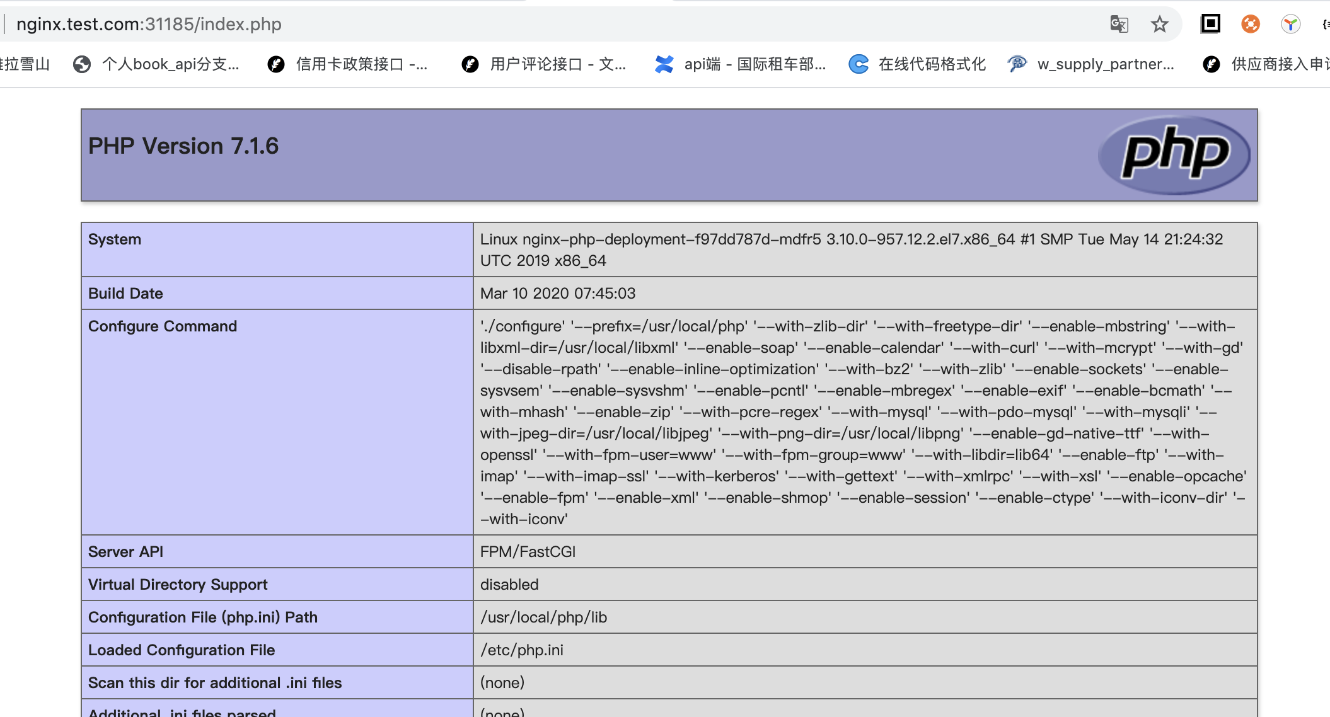The height and width of the screenshot is (717, 1330).
Task: Open the black square extension icon
Action: [x=1210, y=24]
